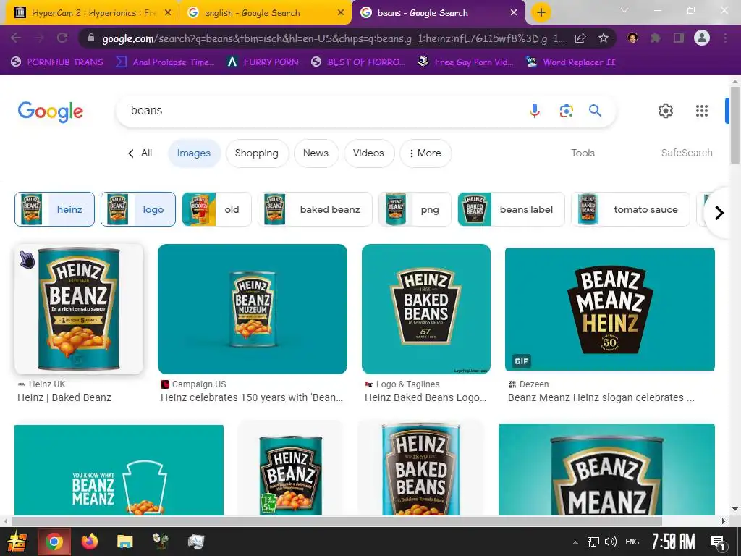Open the Beanz Meanz Heinz GIF thumbnail
This screenshot has height=556, width=741.
click(609, 309)
